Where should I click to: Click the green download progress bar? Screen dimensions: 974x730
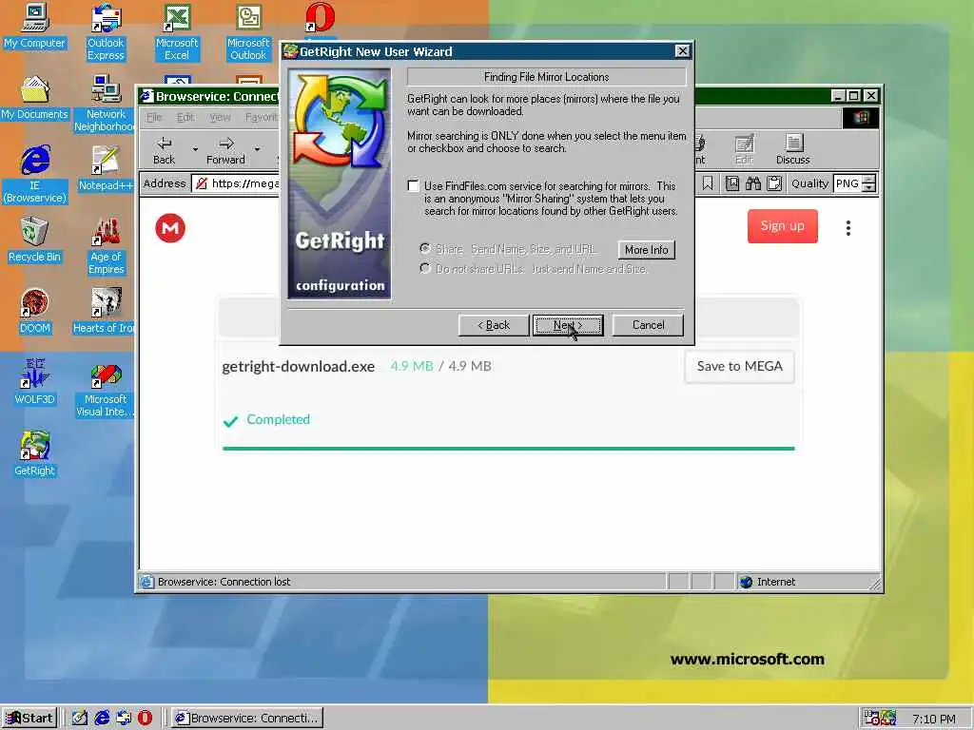coord(508,449)
